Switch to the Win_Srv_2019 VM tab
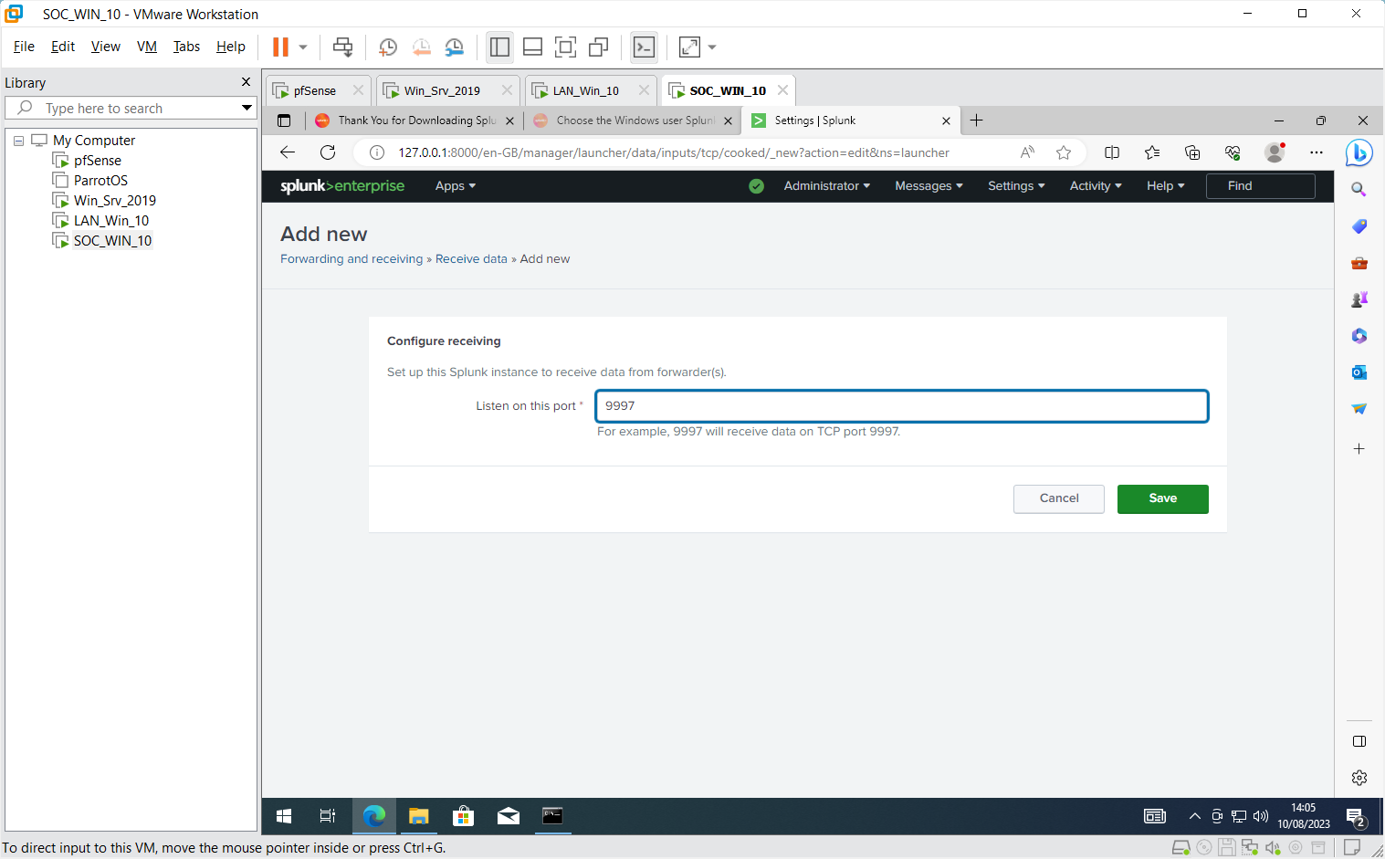This screenshot has height=859, width=1385. tap(442, 90)
